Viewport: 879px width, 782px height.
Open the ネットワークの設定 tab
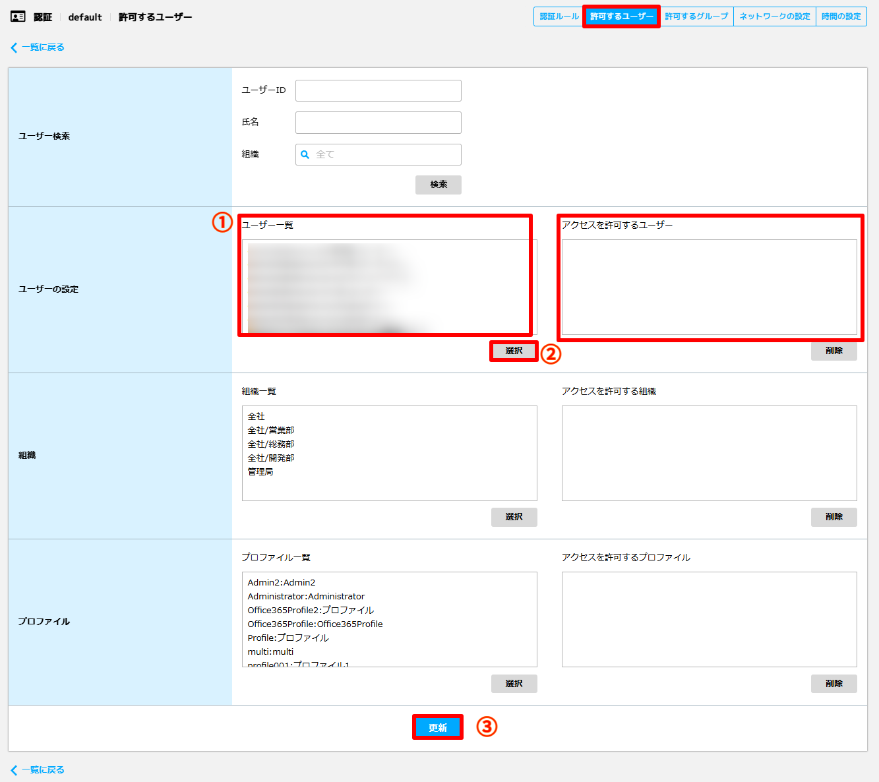point(775,16)
